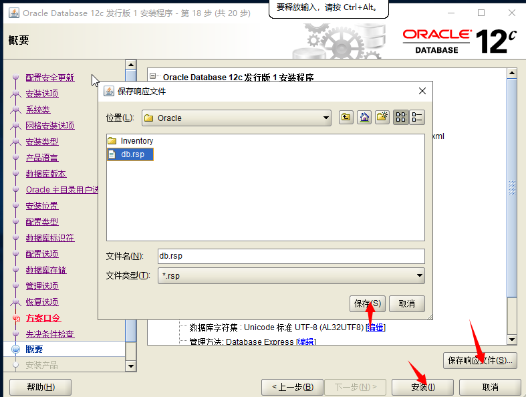Image resolution: width=526 pixels, height=397 pixels.
Task: Go to Database Identifiers (数据库标识符) step
Action: pos(50,238)
